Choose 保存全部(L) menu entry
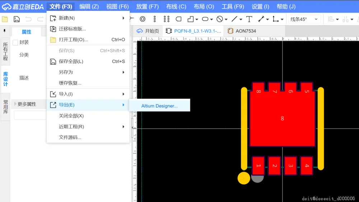 coord(88,61)
